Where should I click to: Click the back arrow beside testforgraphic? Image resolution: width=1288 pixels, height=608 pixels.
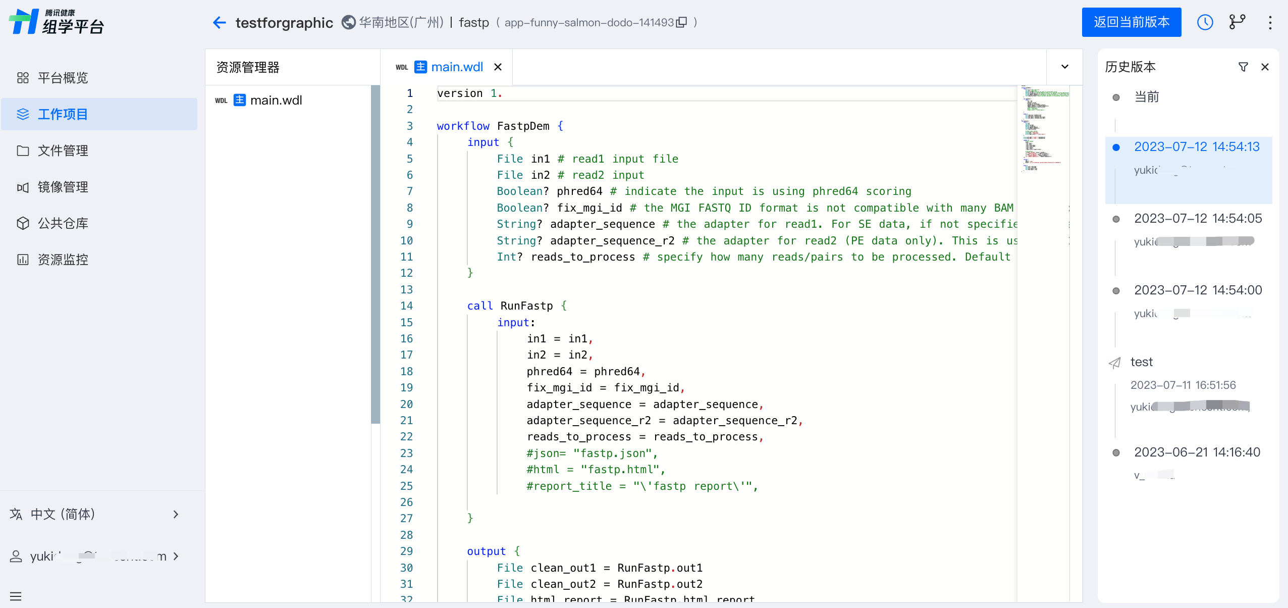[x=219, y=22]
